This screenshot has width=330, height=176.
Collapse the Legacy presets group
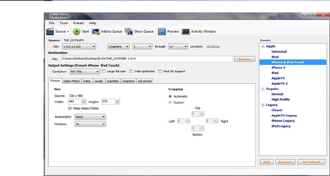coord(263,105)
